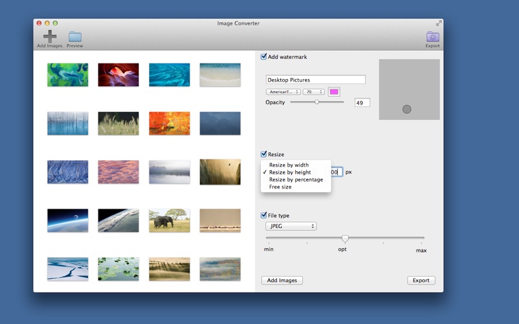Select the green swirl wallpaper thumbnail
The width and height of the screenshot is (519, 324).
click(68, 75)
